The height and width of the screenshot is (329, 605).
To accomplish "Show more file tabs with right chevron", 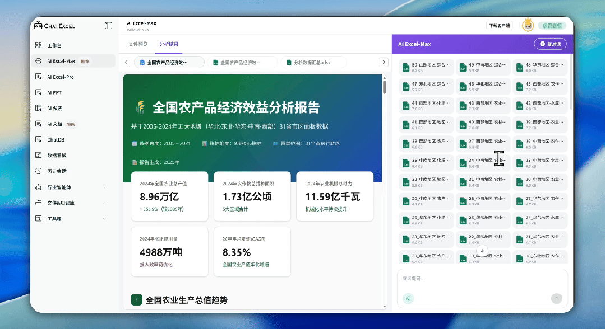I will (x=384, y=62).
